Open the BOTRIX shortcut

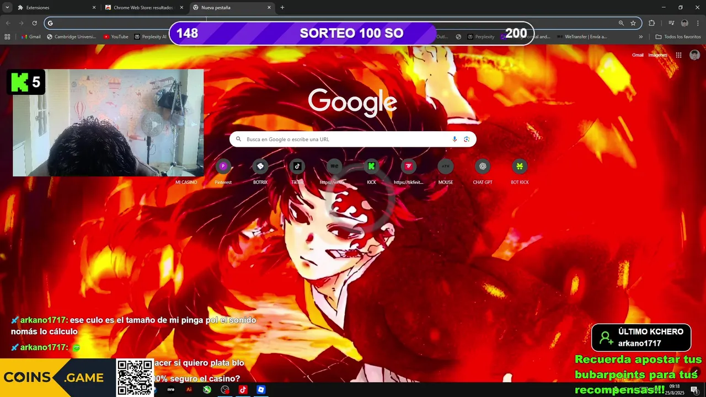260,171
